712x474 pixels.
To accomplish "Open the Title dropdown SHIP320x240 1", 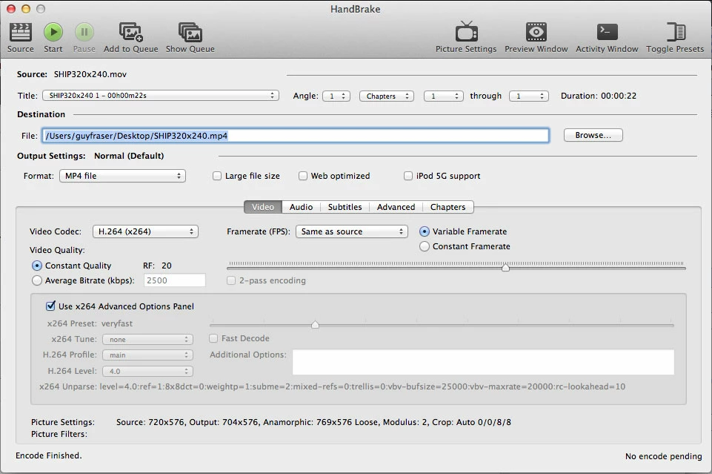I will click(160, 96).
